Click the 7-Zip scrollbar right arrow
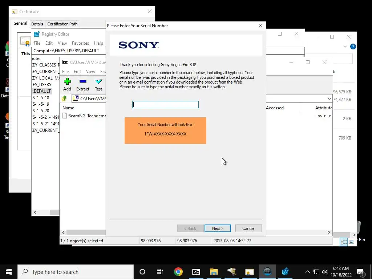Viewport: 372px width, 279px height. (329, 232)
